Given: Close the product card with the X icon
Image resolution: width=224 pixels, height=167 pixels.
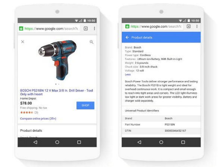Looking at the screenshot, I should tap(23, 42).
